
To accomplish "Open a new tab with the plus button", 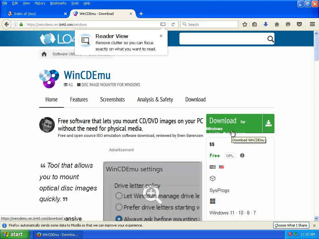I will coord(141,14).
